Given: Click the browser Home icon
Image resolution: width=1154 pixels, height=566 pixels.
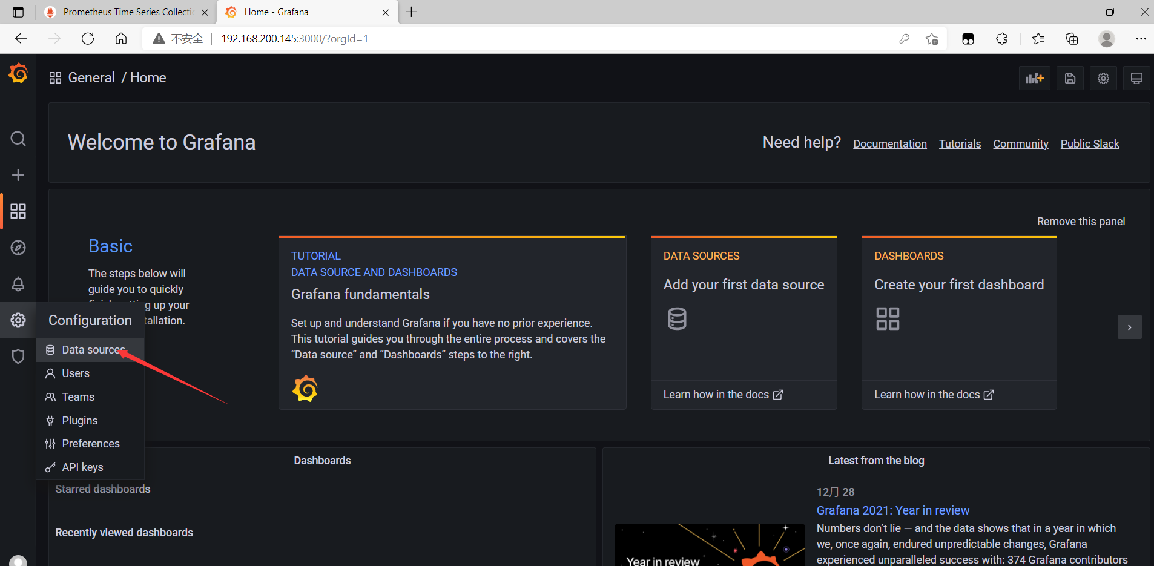Looking at the screenshot, I should click(121, 39).
